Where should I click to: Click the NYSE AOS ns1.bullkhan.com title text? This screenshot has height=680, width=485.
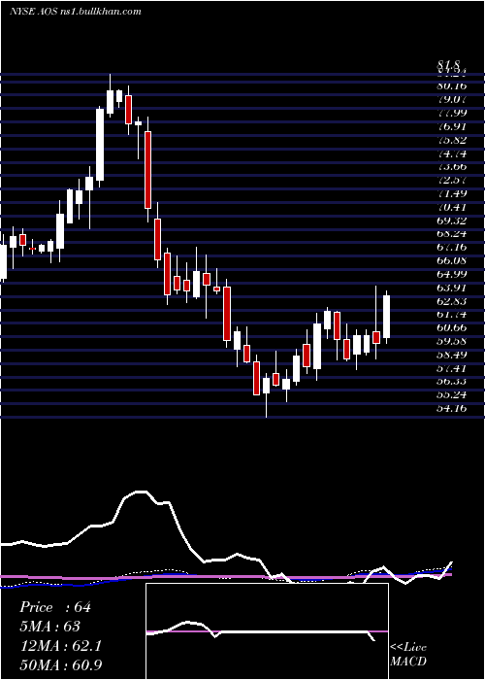(x=76, y=12)
